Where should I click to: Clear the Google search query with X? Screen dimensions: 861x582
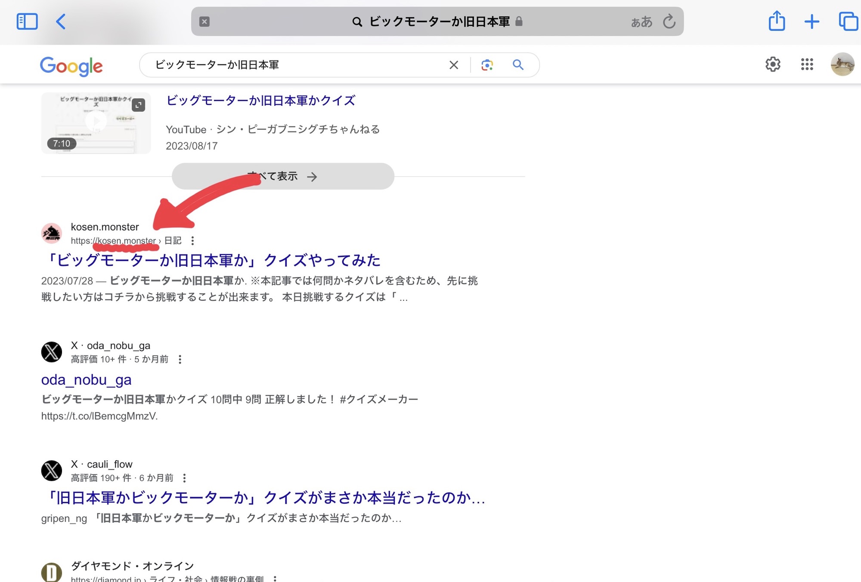pos(454,65)
